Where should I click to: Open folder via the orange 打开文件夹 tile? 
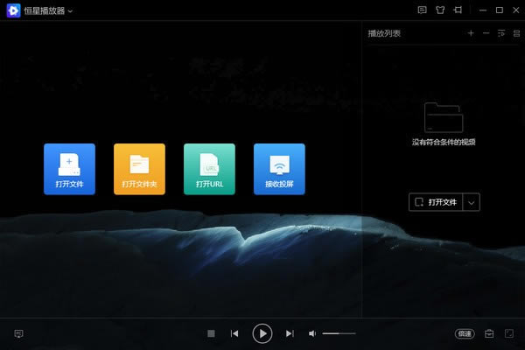click(139, 168)
